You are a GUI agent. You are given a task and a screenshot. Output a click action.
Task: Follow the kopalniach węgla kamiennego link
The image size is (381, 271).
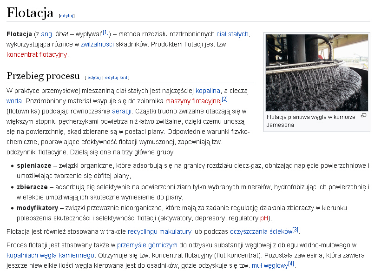50,256
